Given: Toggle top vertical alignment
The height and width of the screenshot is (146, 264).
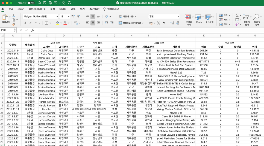Looking at the screenshot, I should (x=87, y=16).
